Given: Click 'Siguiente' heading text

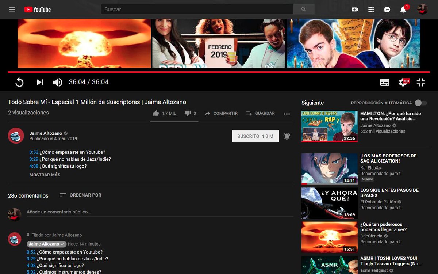Looking at the screenshot, I should click(x=312, y=103).
